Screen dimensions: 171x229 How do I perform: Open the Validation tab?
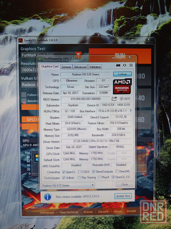click(95, 67)
